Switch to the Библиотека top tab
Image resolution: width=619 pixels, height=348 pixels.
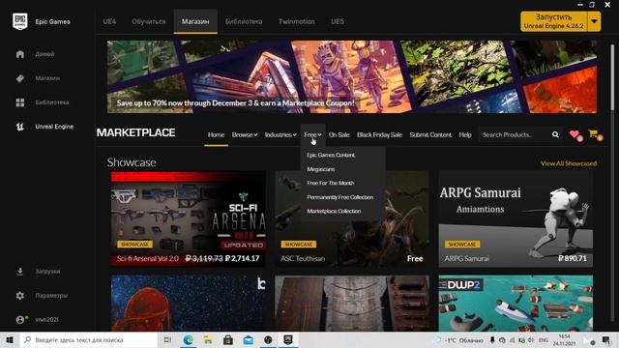tap(244, 21)
